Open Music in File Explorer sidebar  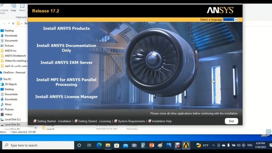click(8, 104)
